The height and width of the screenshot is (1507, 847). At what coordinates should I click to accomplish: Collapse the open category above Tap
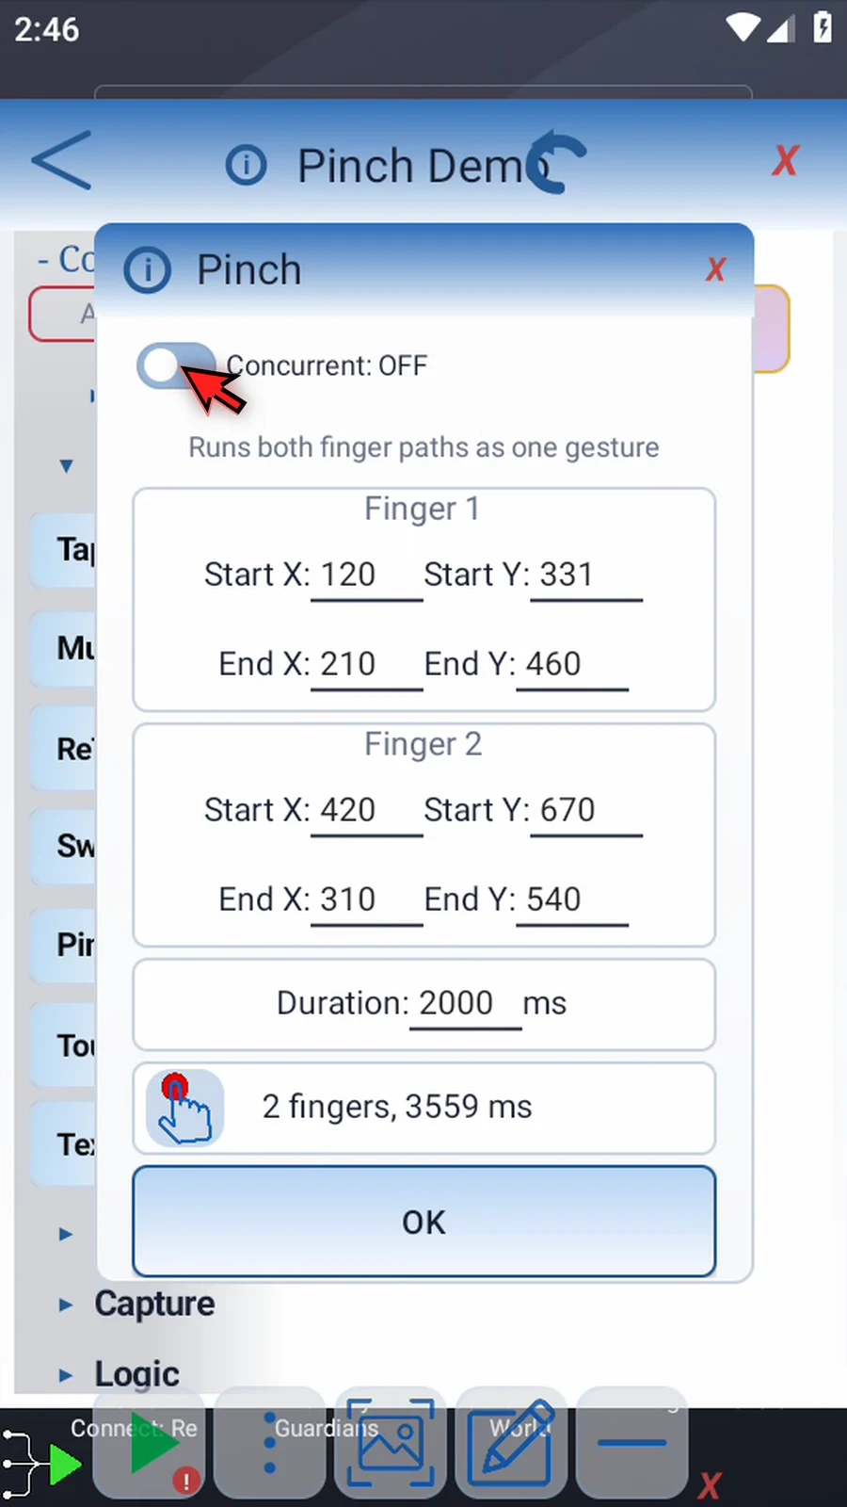point(65,465)
